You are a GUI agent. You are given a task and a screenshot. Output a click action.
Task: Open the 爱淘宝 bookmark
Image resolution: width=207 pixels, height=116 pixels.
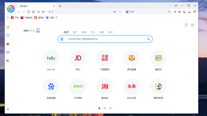click(39, 18)
